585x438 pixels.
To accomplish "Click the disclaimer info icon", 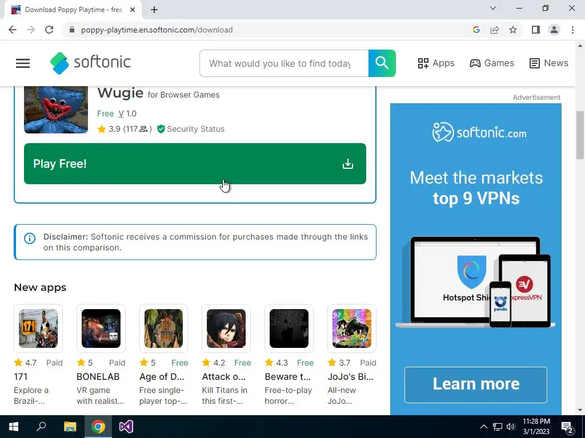I will 30,238.
